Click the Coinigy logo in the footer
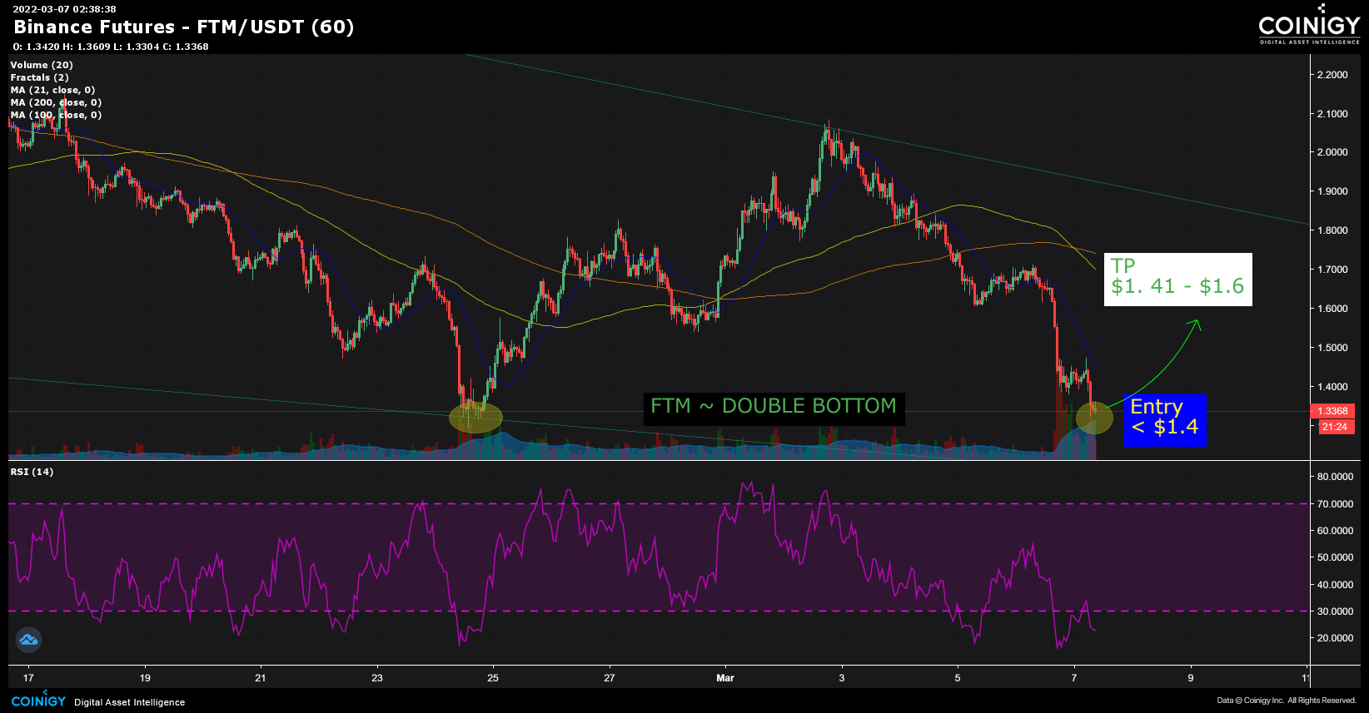Screen dimensions: 1369x713 point(38,701)
